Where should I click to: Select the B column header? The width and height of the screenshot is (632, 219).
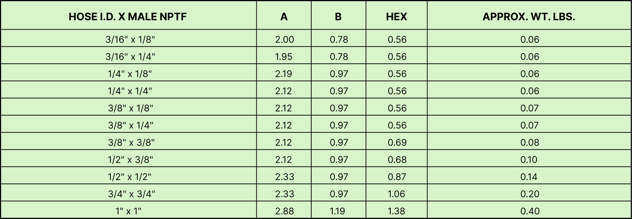[338, 17]
